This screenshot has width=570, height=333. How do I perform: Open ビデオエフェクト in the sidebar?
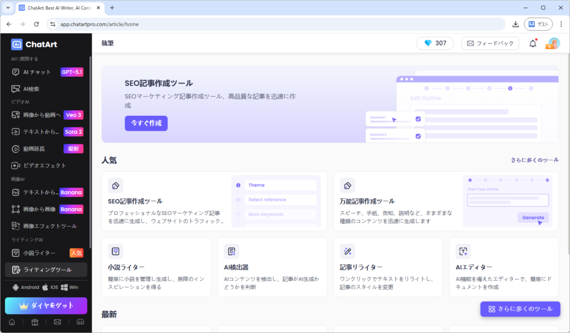(x=44, y=165)
